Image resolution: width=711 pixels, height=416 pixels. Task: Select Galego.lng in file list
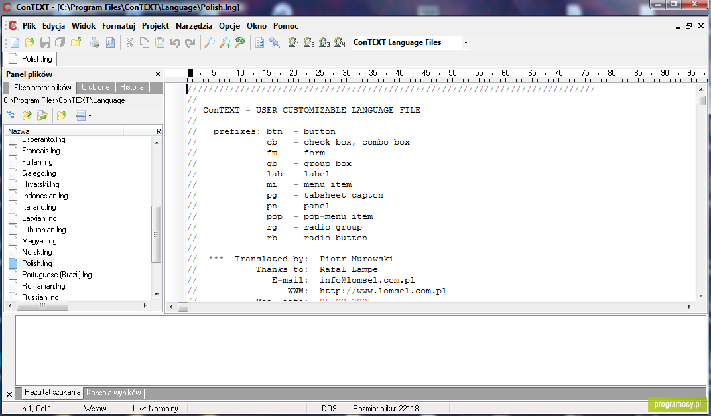coord(39,173)
